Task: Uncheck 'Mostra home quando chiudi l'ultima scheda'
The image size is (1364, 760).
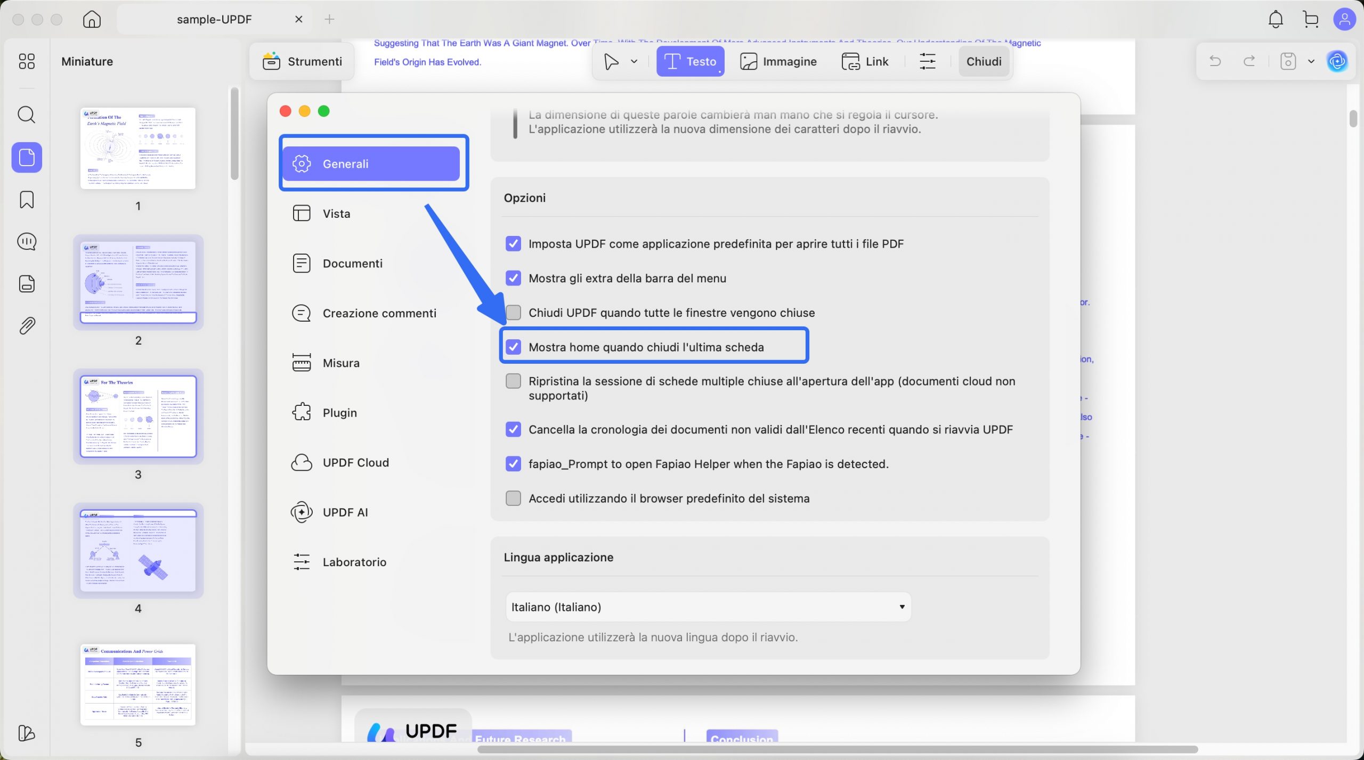Action: click(x=513, y=347)
